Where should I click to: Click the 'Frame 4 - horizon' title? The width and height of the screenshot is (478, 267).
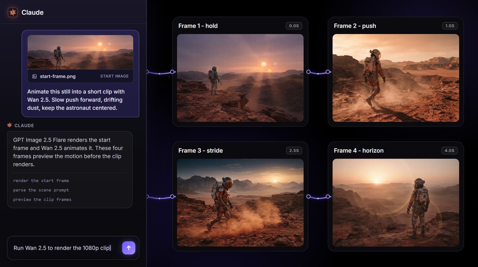[x=359, y=151]
